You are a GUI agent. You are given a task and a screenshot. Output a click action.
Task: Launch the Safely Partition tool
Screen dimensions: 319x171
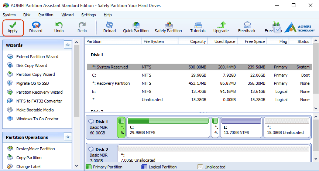(x=168, y=28)
